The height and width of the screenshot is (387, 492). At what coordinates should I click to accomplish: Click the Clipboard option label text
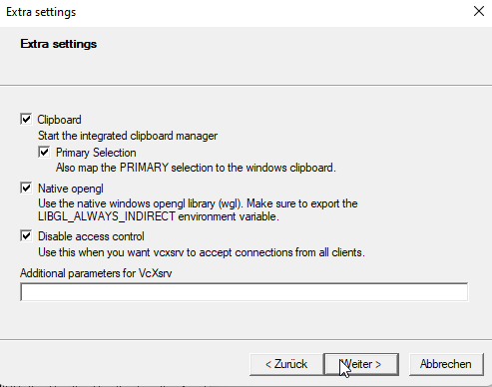point(59,120)
